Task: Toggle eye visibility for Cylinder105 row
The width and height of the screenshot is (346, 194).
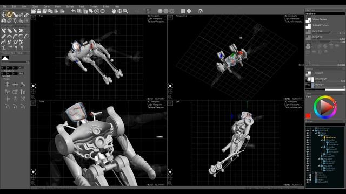Action: (x=308, y=156)
